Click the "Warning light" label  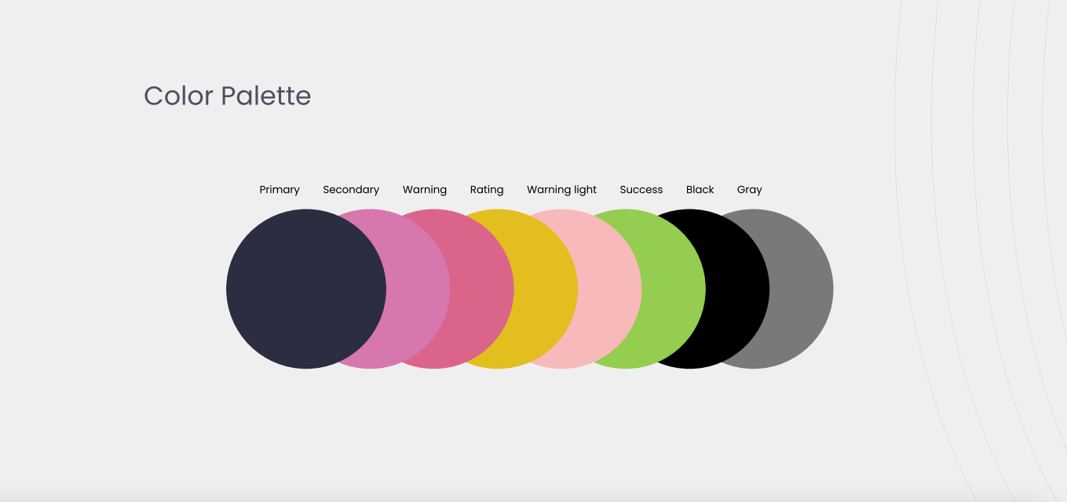561,190
